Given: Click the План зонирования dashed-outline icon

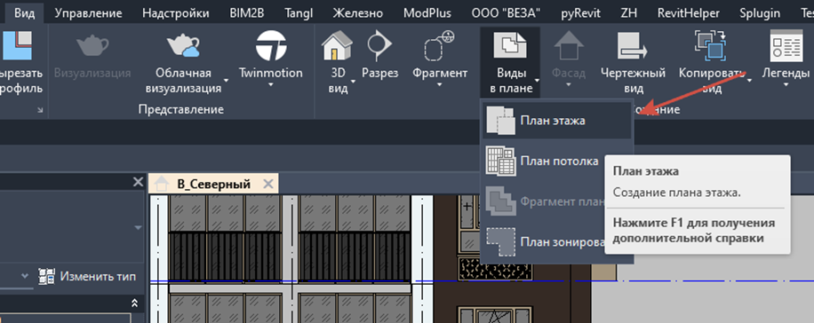Looking at the screenshot, I should [501, 242].
